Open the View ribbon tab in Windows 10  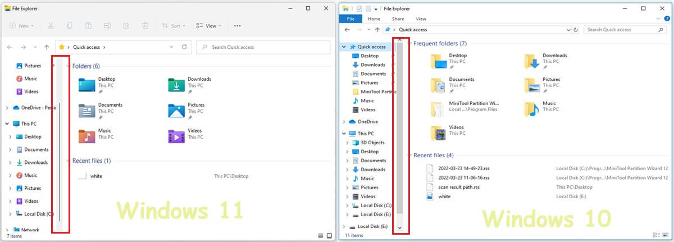pyautogui.click(x=421, y=19)
